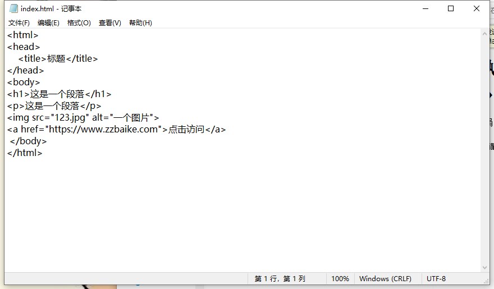Open the 格式(O) menu

point(79,23)
